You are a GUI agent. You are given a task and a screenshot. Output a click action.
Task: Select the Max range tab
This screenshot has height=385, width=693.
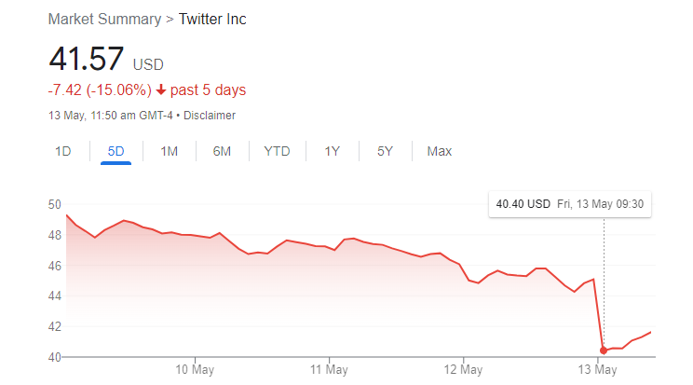pyautogui.click(x=439, y=151)
